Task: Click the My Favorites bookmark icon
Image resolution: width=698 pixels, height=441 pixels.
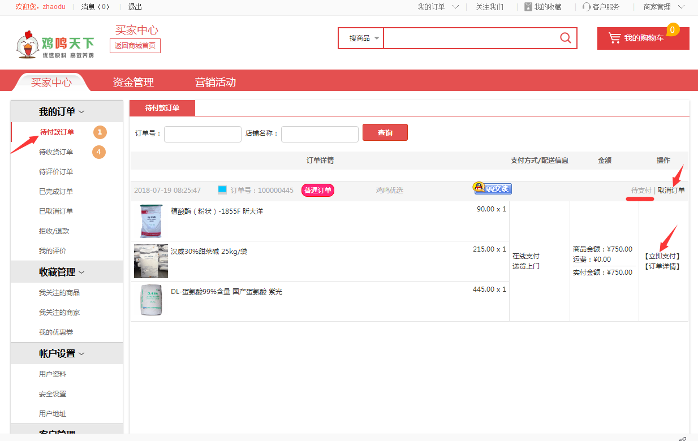Action: pyautogui.click(x=528, y=7)
